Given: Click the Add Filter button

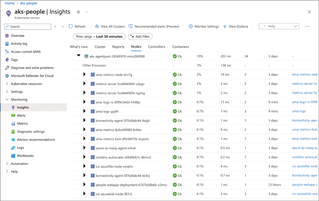Looking at the screenshot, I should pyautogui.click(x=140, y=37).
